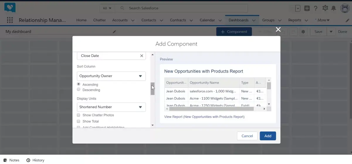The height and width of the screenshot is (164, 352).
Task: Close the Add Component dialog with X
Action: (278, 29)
